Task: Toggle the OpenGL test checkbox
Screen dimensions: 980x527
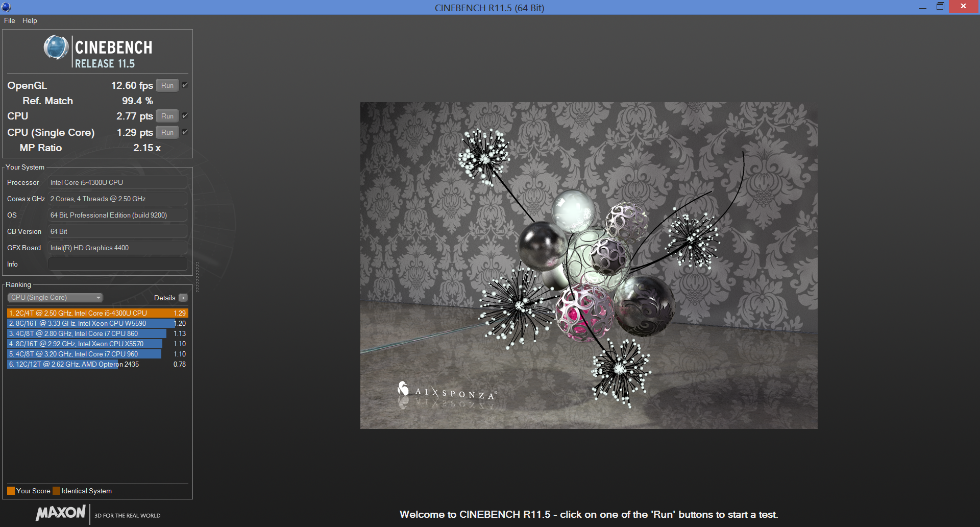Action: [x=185, y=85]
